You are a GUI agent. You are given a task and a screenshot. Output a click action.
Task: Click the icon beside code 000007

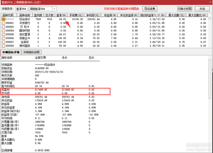tap(4, 42)
